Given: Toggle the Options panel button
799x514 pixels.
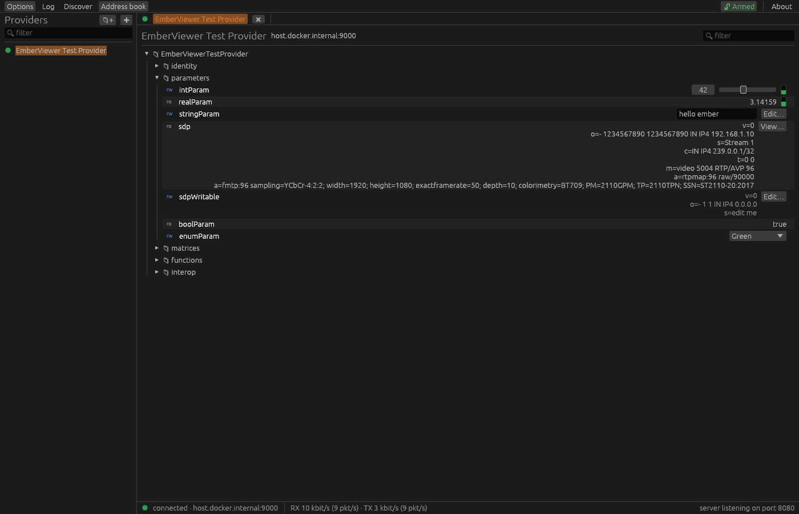Looking at the screenshot, I should click(x=20, y=6).
